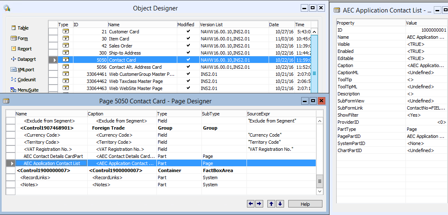448x215 pixels.
Task: Click the Modified checkmark for Sales Order
Action: pyautogui.click(x=188, y=46)
